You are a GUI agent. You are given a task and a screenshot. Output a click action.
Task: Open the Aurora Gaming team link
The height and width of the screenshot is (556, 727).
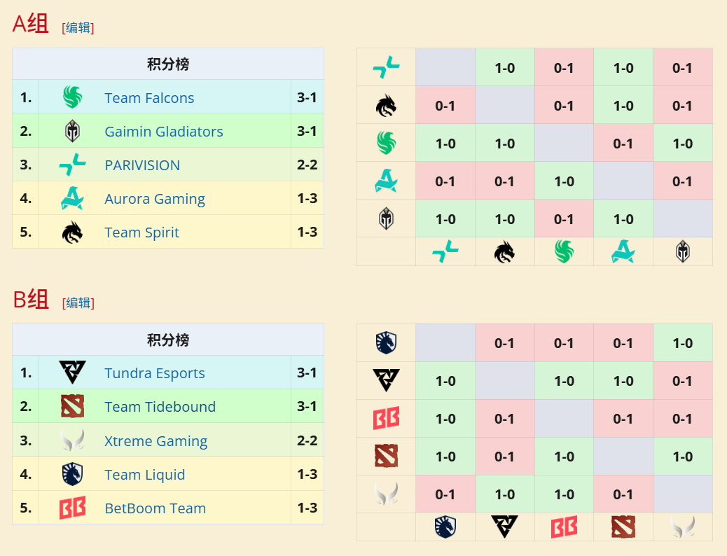[155, 199]
